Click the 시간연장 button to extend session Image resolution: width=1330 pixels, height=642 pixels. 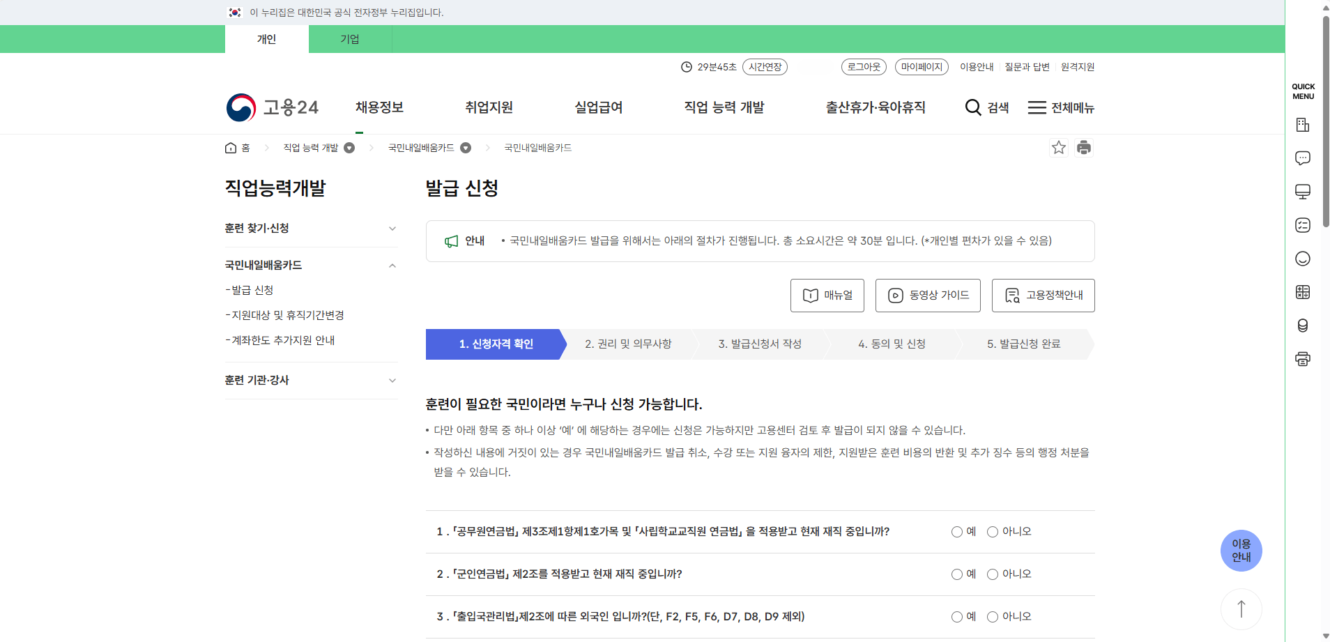[x=765, y=66]
